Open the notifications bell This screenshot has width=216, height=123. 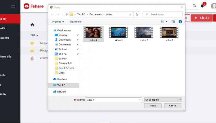(202, 6)
